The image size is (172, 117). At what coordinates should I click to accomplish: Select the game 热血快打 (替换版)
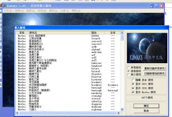point(40,90)
